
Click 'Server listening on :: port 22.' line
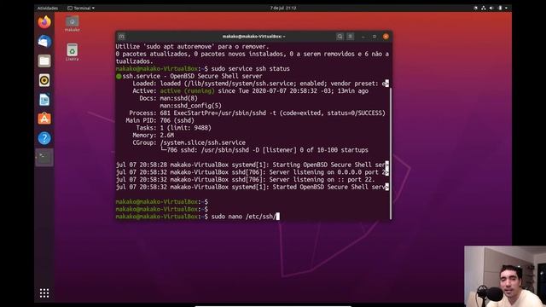point(245,180)
